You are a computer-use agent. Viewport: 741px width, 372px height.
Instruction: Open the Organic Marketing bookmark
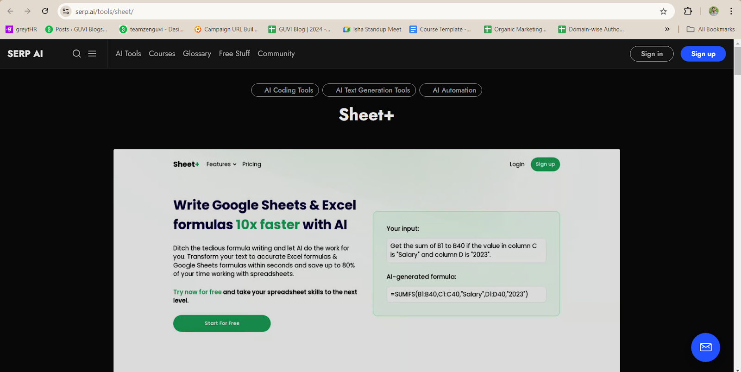tap(515, 29)
